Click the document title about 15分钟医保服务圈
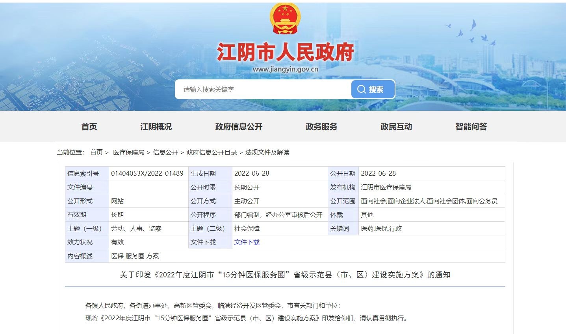This screenshot has height=334, width=566. 285,275
